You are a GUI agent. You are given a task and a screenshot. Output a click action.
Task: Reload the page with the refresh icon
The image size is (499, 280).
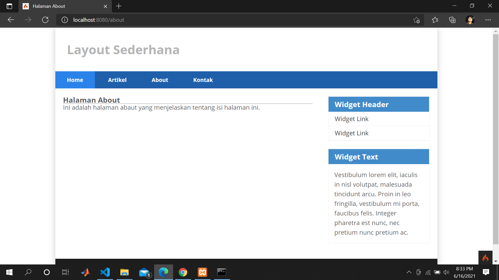click(45, 20)
